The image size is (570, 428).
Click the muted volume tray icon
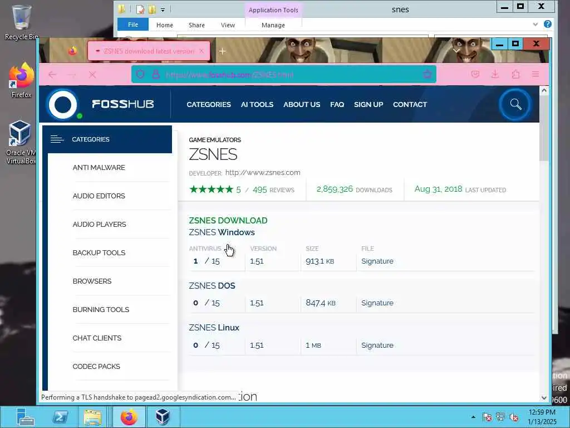(514, 417)
